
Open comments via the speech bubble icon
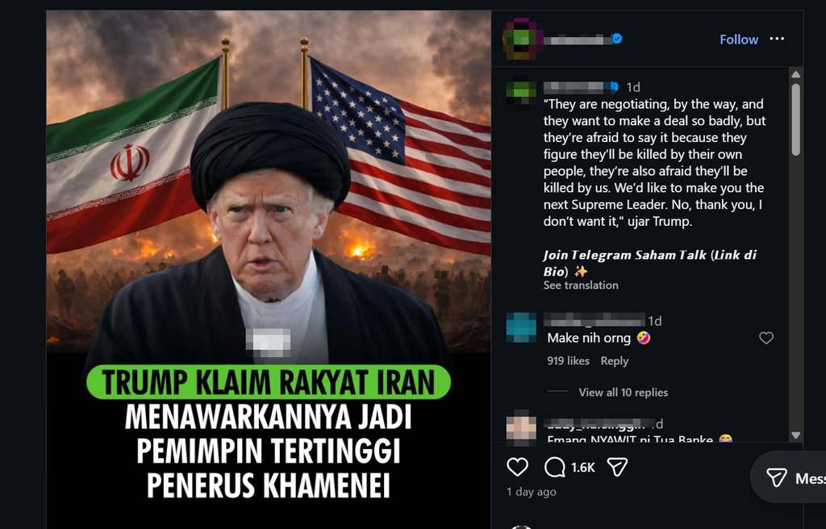click(554, 468)
